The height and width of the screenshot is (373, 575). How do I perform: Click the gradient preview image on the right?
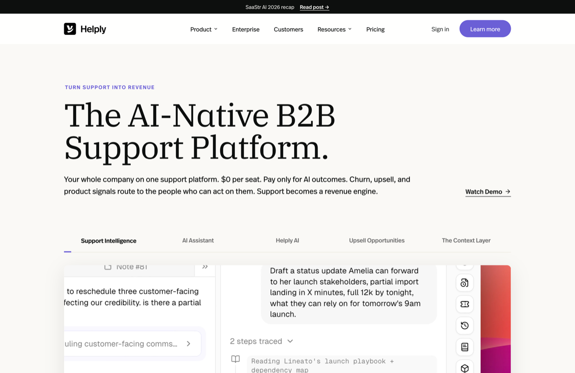point(495,319)
